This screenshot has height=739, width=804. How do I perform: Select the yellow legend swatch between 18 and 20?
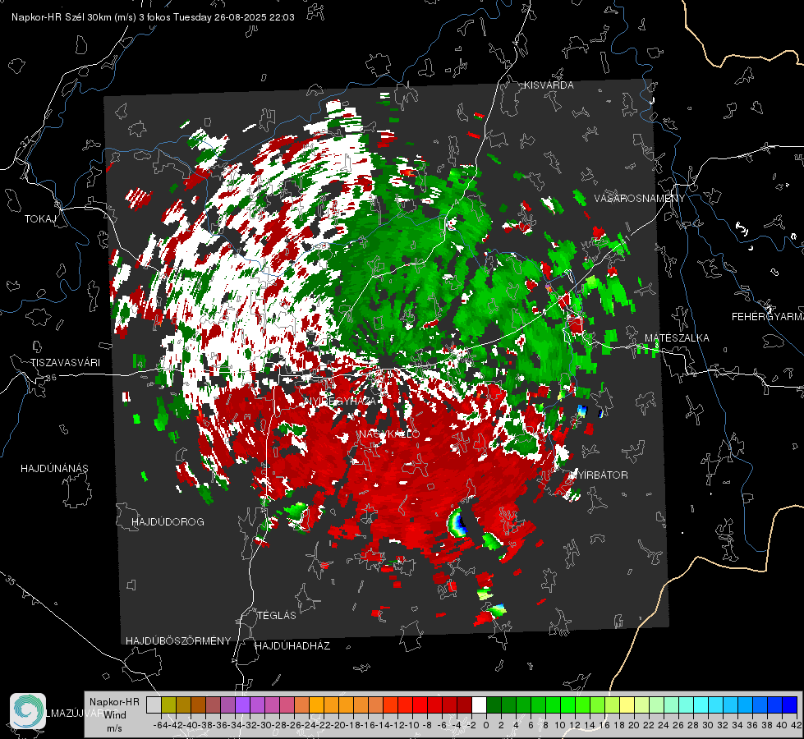point(627,705)
